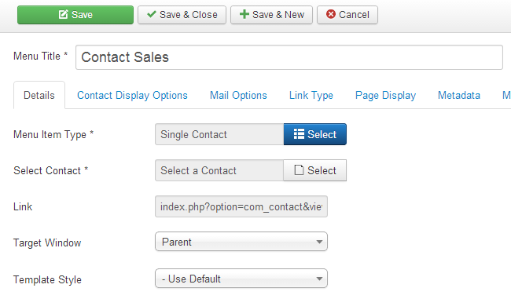The image size is (511, 299).
Task: Click the file icon on Select Contact button
Action: (299, 170)
